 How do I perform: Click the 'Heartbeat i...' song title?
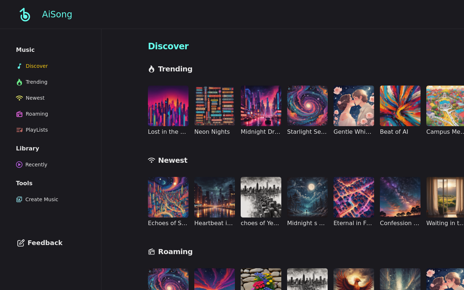214,223
